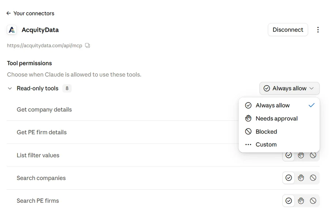Click the Get company details row label

(44, 110)
